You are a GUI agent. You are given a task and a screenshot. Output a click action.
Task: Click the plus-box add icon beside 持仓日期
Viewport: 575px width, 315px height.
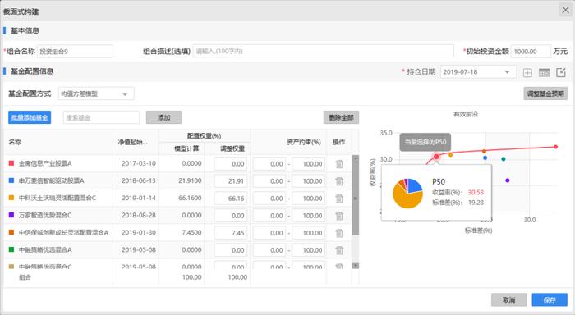[527, 72]
